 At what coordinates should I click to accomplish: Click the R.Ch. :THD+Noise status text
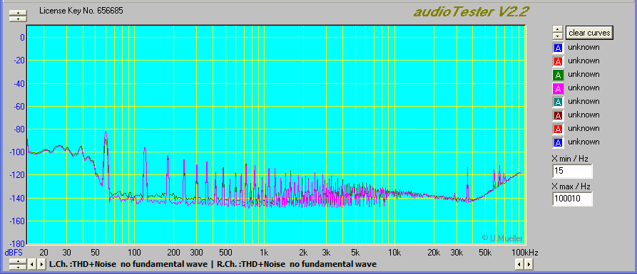point(297,264)
